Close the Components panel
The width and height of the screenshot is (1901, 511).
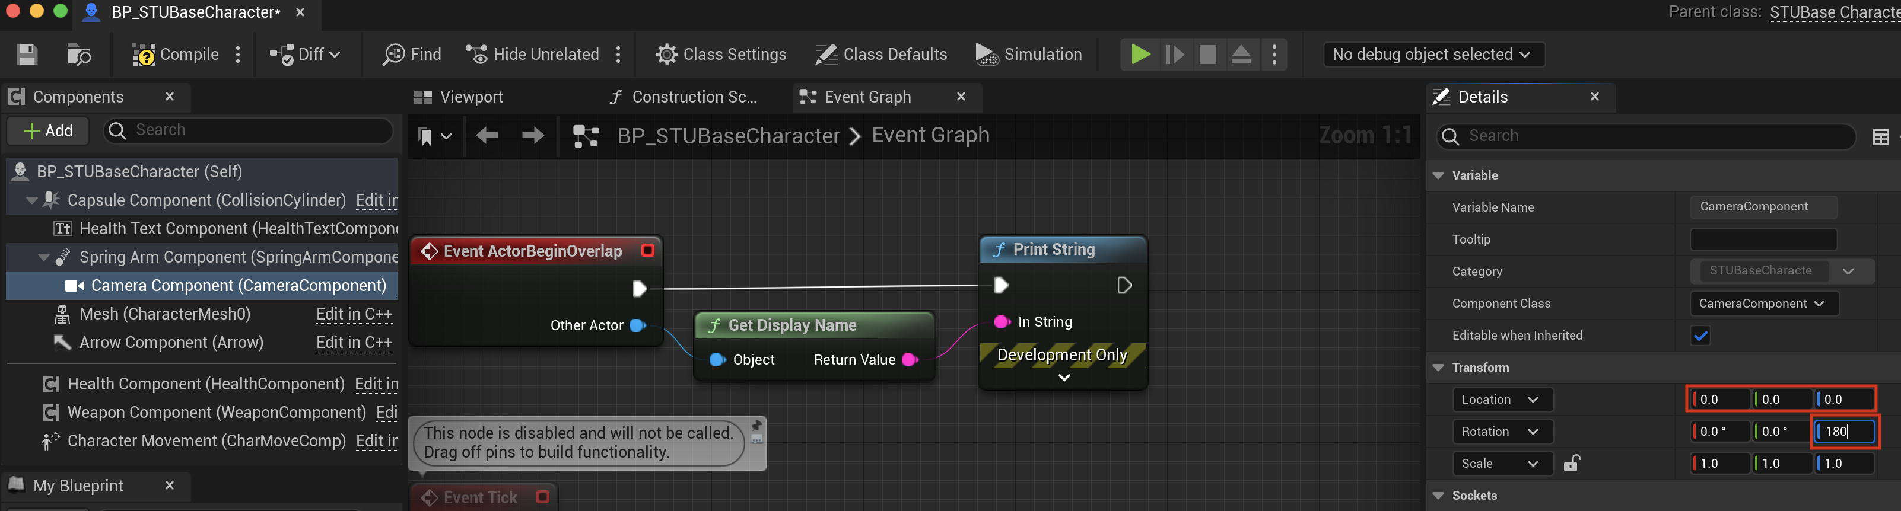tap(170, 97)
